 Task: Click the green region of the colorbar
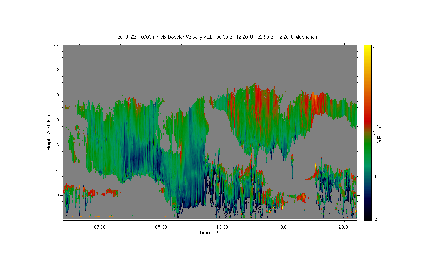click(367, 147)
